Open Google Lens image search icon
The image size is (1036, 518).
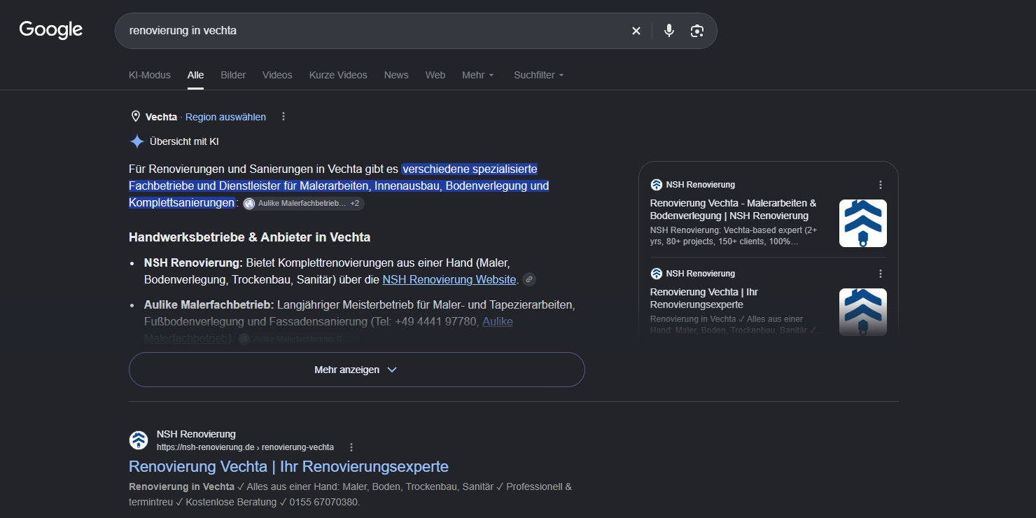tap(696, 31)
